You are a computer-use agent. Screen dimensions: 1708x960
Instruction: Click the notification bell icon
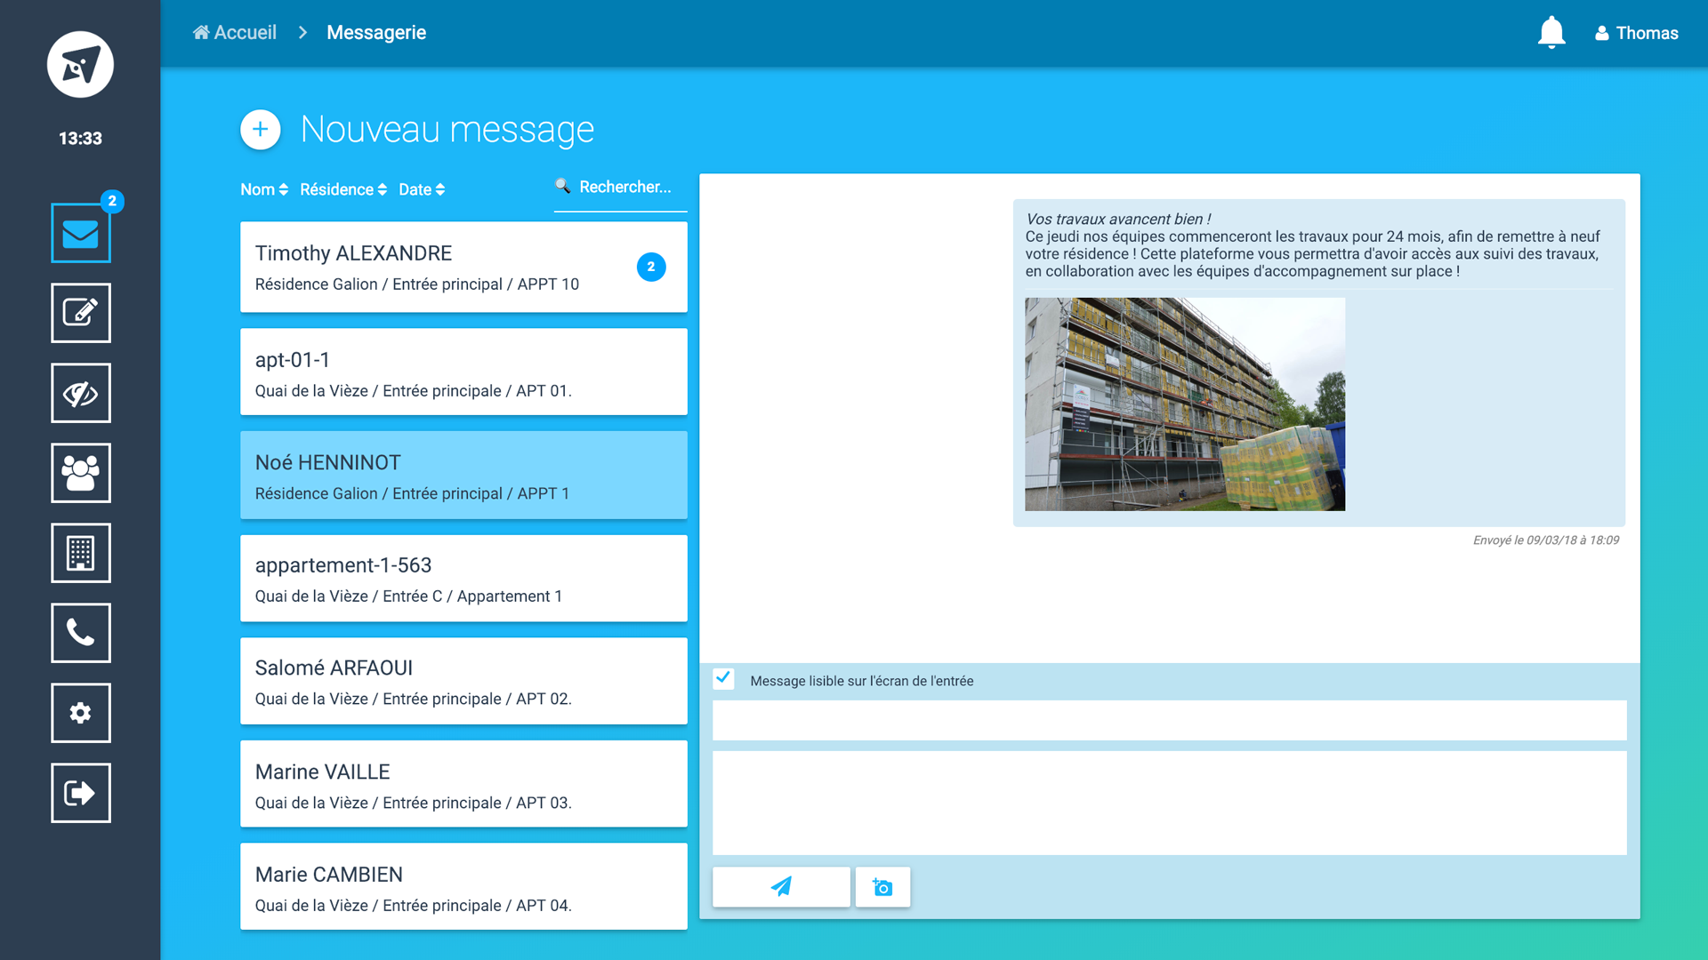click(x=1551, y=33)
